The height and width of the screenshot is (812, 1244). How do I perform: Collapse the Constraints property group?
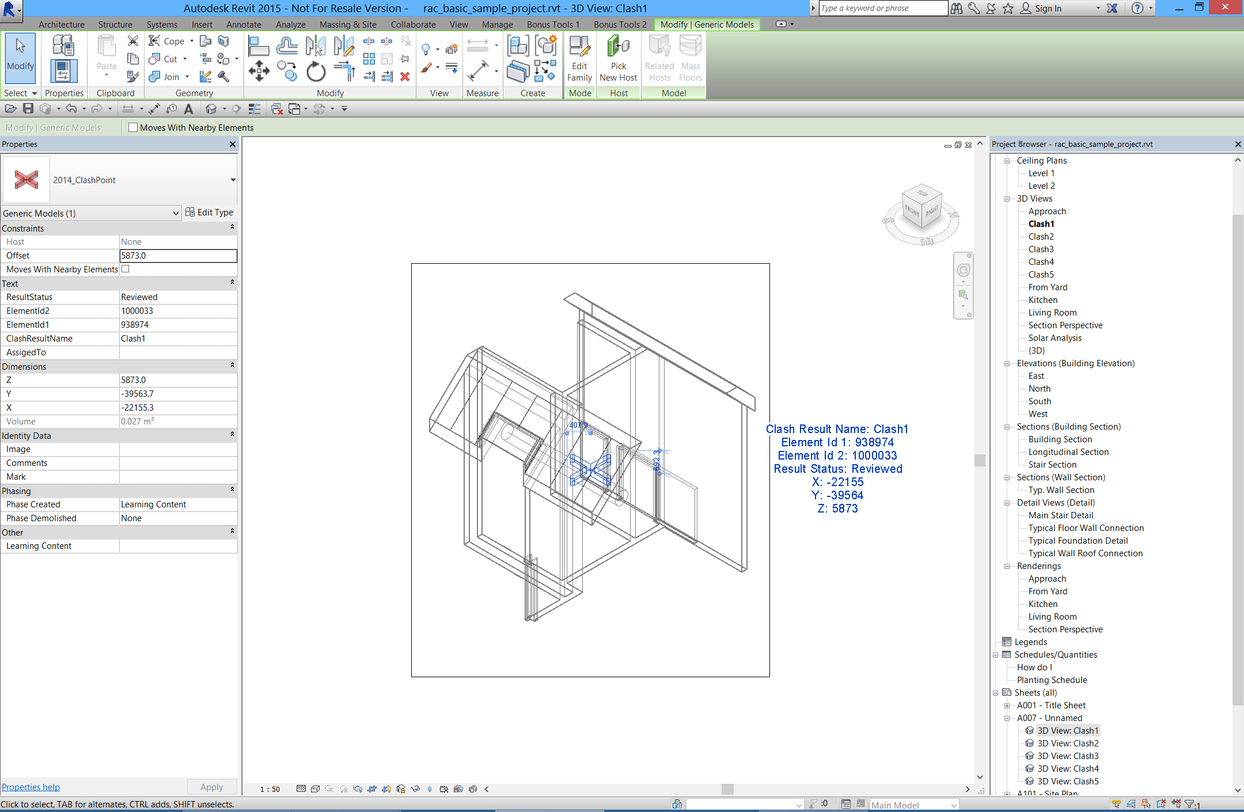(x=232, y=228)
